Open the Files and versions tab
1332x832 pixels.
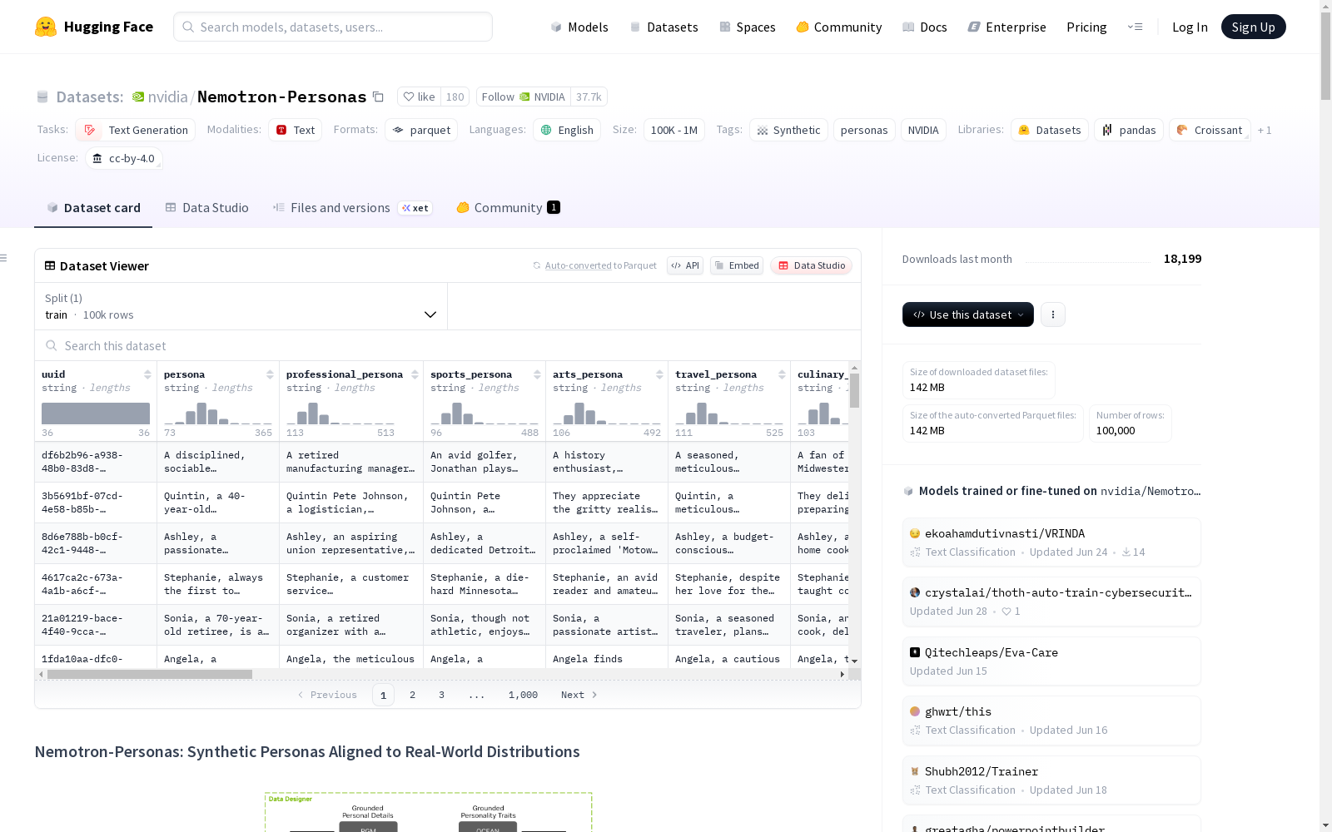352,208
